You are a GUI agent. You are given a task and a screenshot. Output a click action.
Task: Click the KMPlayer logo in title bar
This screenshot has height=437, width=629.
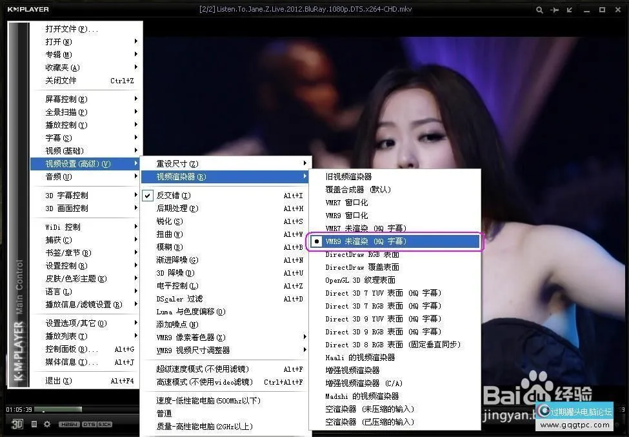tap(28, 10)
